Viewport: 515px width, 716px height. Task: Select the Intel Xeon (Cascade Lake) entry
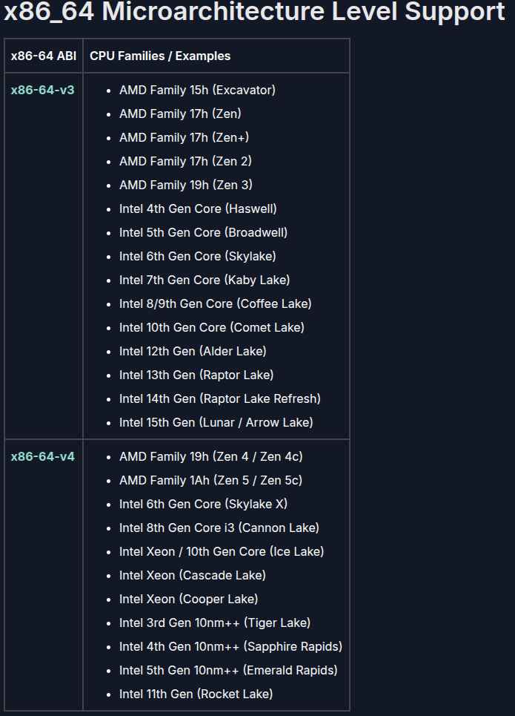[x=192, y=576]
